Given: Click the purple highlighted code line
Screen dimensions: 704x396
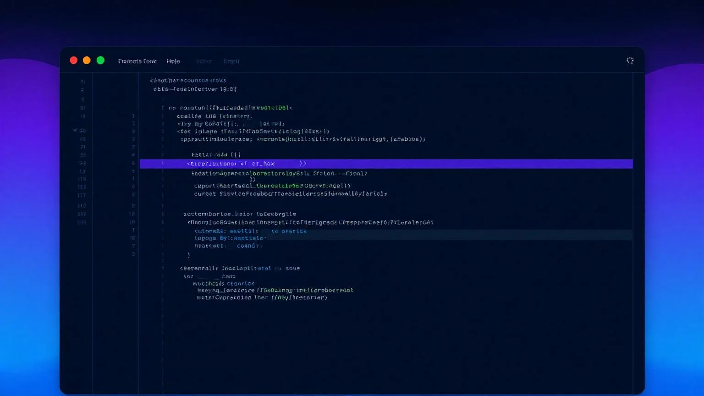Looking at the screenshot, I should 386,164.
